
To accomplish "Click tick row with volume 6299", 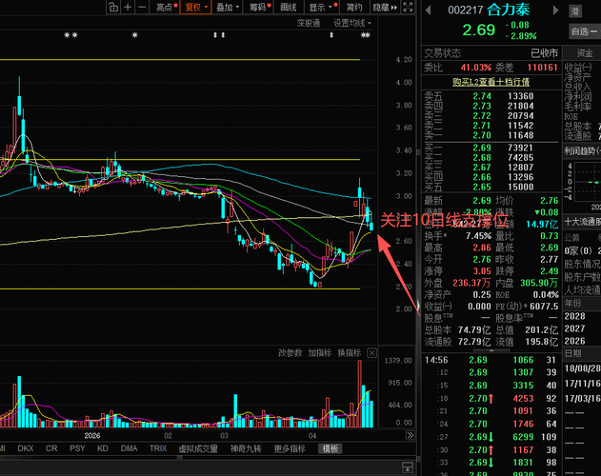I will point(491,437).
